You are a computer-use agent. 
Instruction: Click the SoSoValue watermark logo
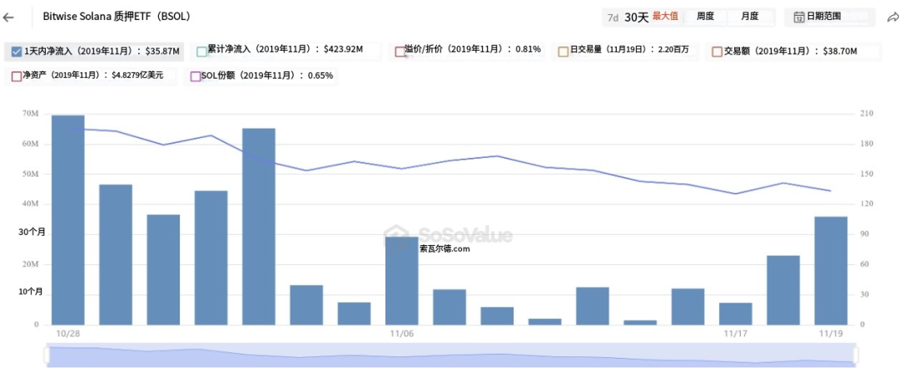tap(448, 236)
